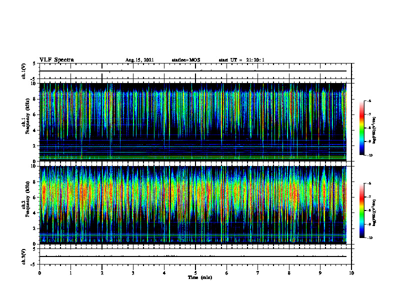Click the "1" tick on Time axis
Screen dimensions: 396x306
pos(70,273)
